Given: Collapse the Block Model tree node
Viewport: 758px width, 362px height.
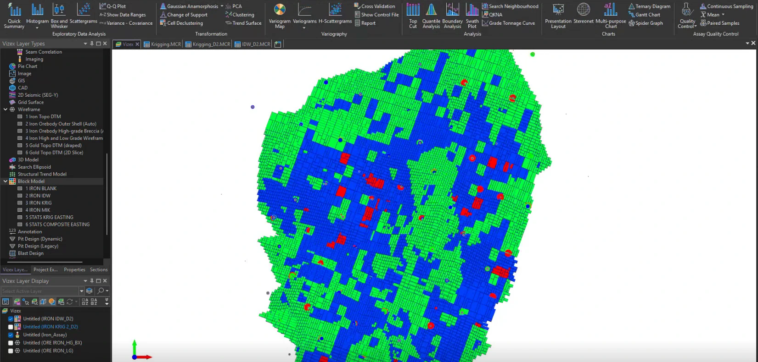Looking at the screenshot, I should pyautogui.click(x=5, y=181).
